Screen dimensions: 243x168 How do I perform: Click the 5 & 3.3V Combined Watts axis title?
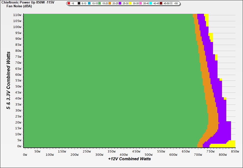pyautogui.click(x=8, y=80)
